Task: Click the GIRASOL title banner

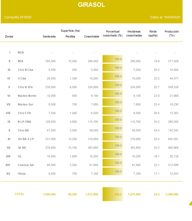Action: tap(92, 5)
